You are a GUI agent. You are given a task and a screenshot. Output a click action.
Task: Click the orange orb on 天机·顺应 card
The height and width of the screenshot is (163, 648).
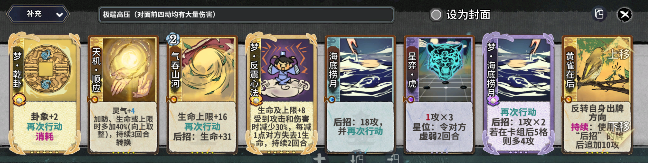(95, 99)
